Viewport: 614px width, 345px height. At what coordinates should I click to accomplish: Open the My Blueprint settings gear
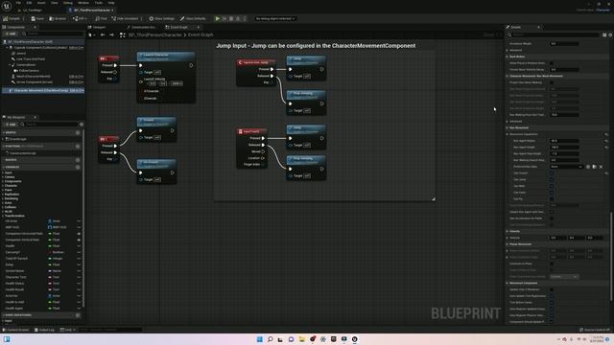tap(82, 125)
